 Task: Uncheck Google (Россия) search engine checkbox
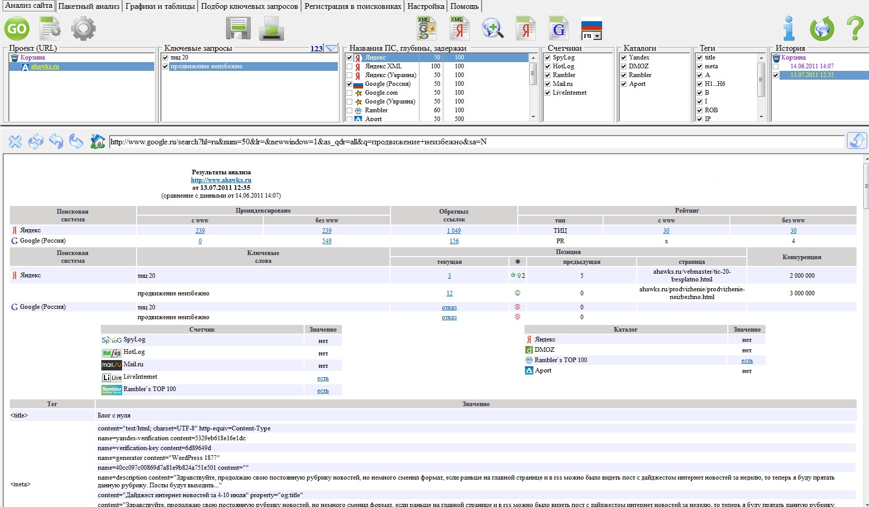coord(350,84)
